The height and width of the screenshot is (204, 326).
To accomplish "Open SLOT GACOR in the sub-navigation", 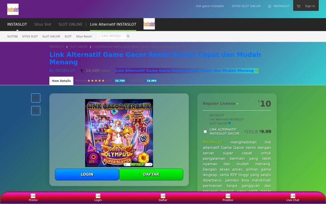I will tap(51, 36).
